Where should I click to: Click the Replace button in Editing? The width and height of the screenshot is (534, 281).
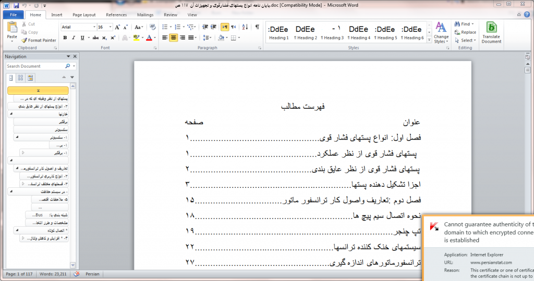pos(465,32)
